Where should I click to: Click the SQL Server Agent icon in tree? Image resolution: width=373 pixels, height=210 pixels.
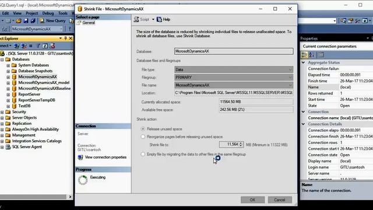[x=8, y=147]
